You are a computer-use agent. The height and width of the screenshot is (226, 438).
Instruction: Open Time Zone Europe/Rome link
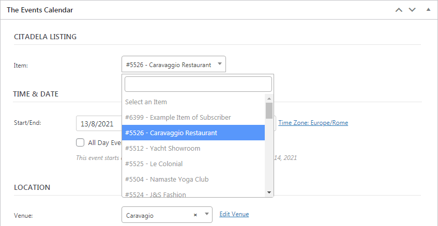tap(313, 123)
